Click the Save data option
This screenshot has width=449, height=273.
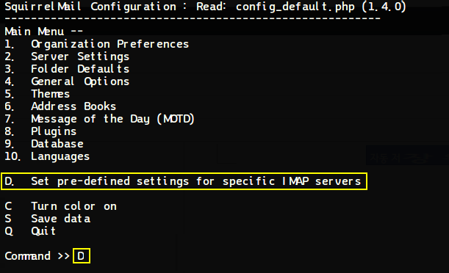[x=48, y=219]
